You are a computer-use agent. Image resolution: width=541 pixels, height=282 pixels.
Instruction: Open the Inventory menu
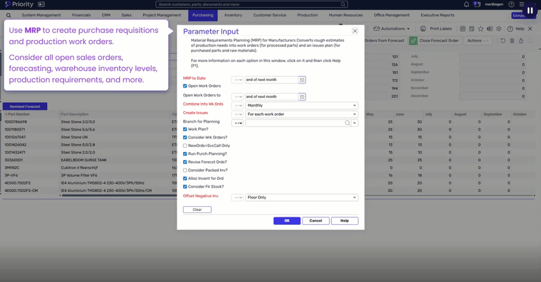[233, 15]
